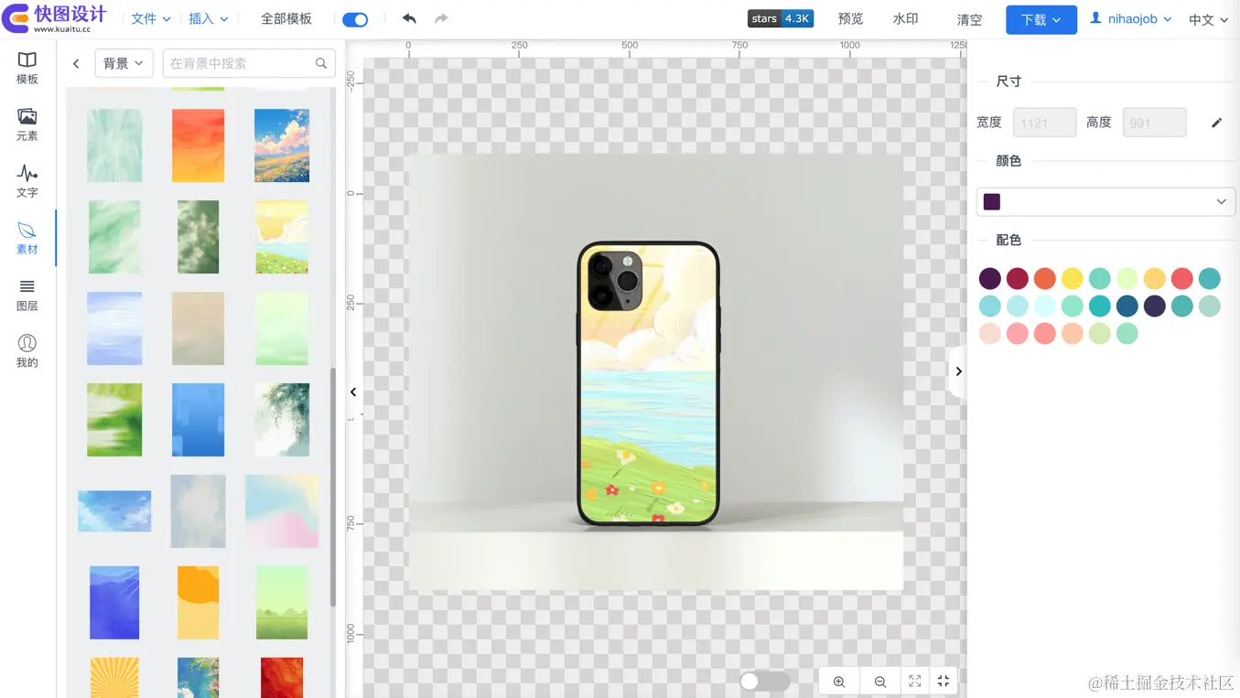The height and width of the screenshot is (698, 1240).
Task: Collapse the right panel with arrow handle
Action: [x=957, y=371]
